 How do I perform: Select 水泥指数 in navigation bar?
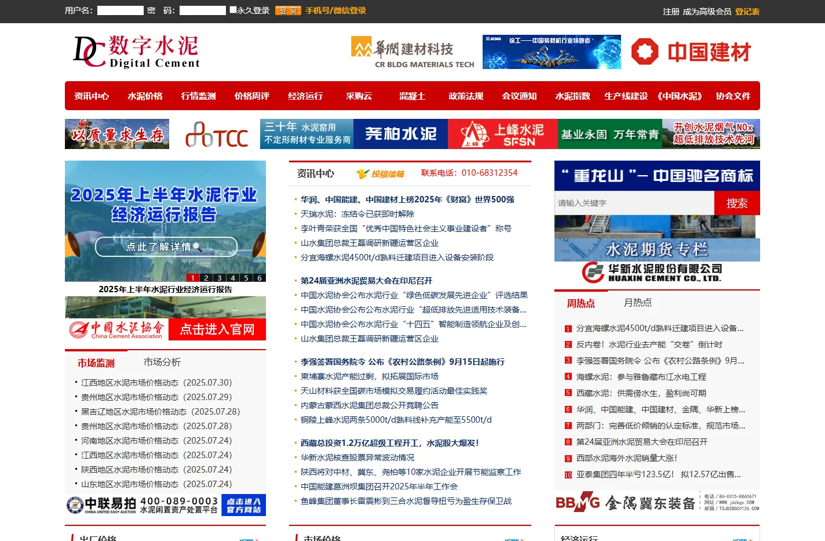click(x=572, y=96)
